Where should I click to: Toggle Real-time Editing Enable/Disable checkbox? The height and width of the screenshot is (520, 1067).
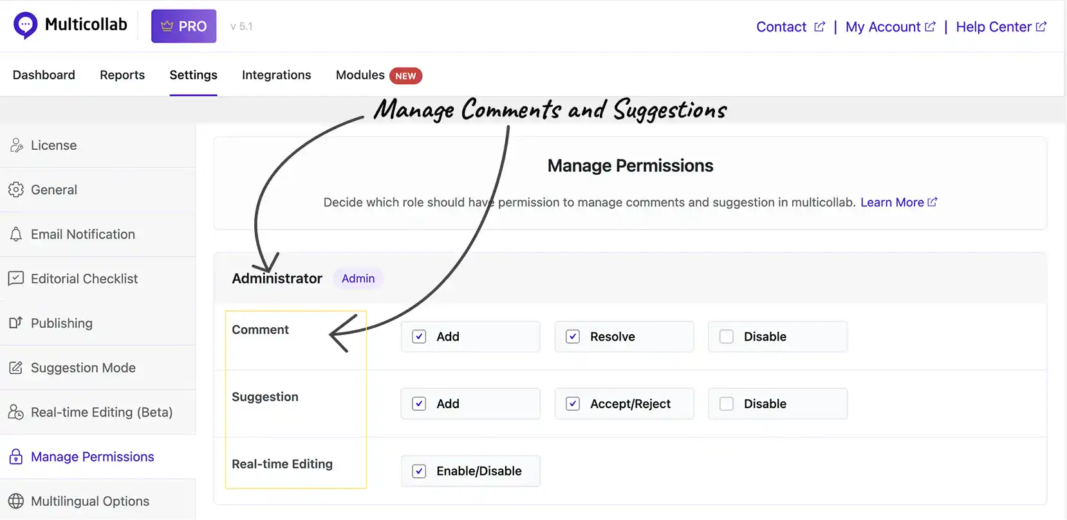(419, 471)
